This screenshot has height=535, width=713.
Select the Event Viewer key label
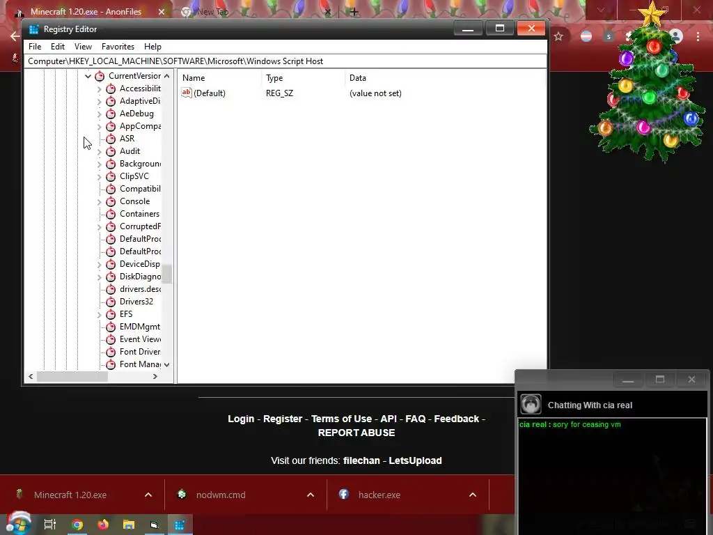(140, 339)
